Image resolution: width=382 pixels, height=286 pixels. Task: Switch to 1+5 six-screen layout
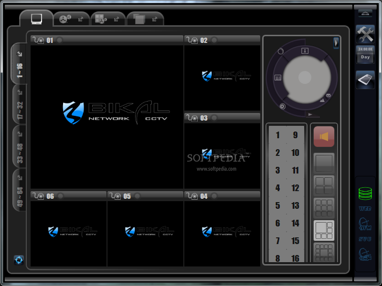click(x=324, y=230)
